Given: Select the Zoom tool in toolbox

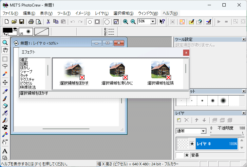Looking at the screenshot, I should (5, 42).
